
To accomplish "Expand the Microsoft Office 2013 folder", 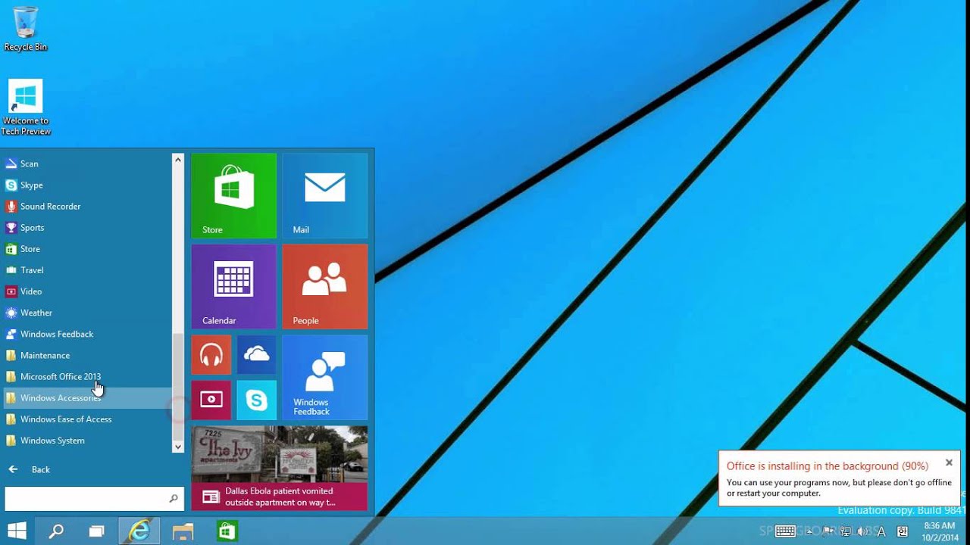I will point(86,376).
